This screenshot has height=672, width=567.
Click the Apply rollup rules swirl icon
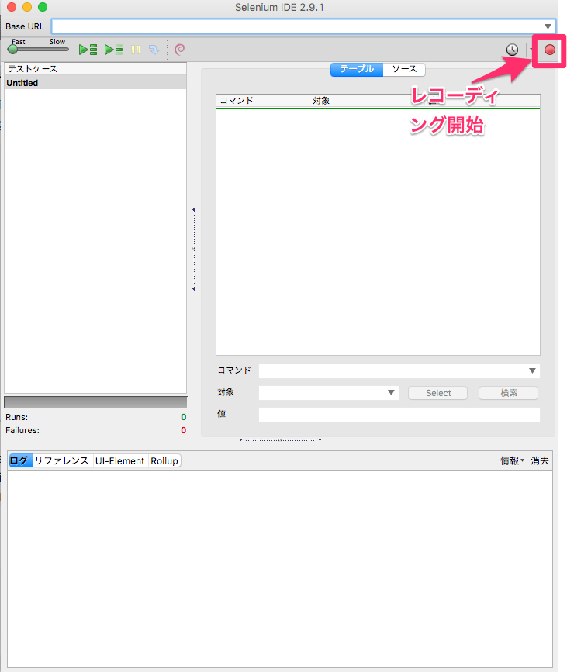click(x=180, y=50)
